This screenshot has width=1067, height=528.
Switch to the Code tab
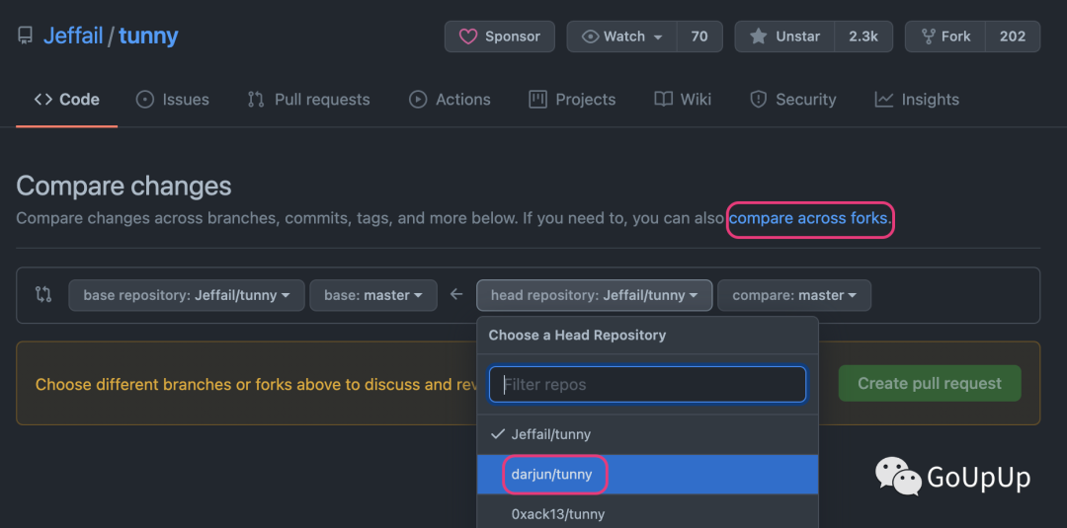tap(67, 100)
